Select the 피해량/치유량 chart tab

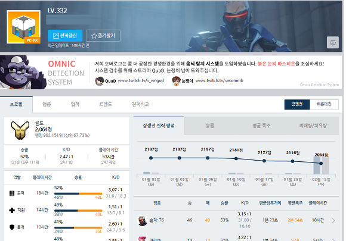click(x=313, y=126)
